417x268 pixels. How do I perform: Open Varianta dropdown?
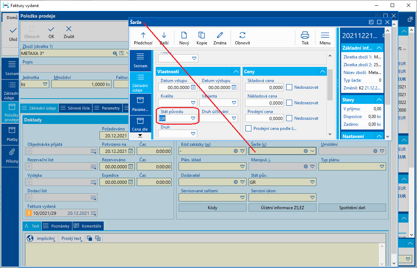pos(234,102)
